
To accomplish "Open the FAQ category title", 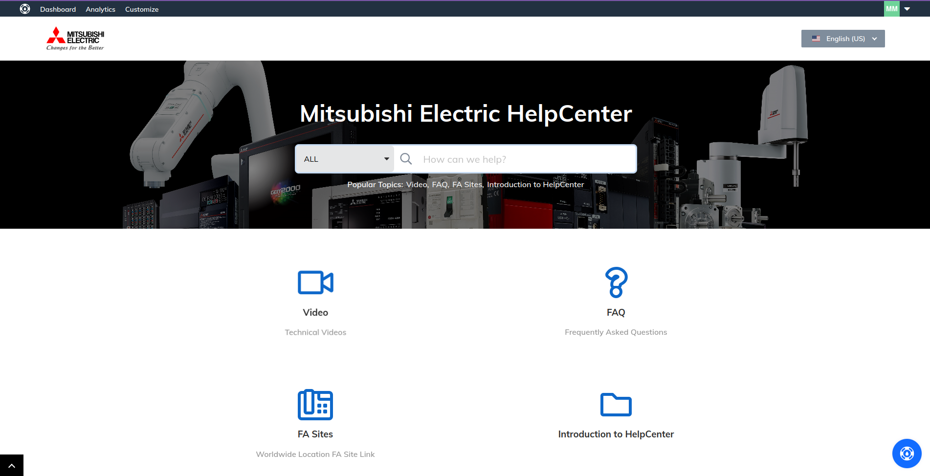I will pos(616,312).
